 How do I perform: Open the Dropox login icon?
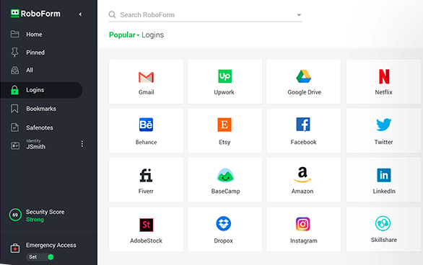(223, 223)
